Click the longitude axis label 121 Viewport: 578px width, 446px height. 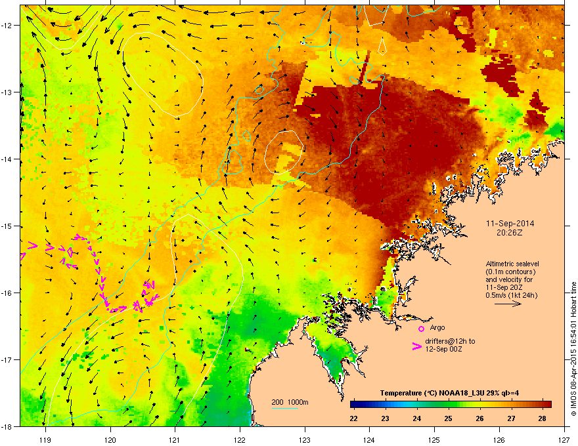(175, 439)
